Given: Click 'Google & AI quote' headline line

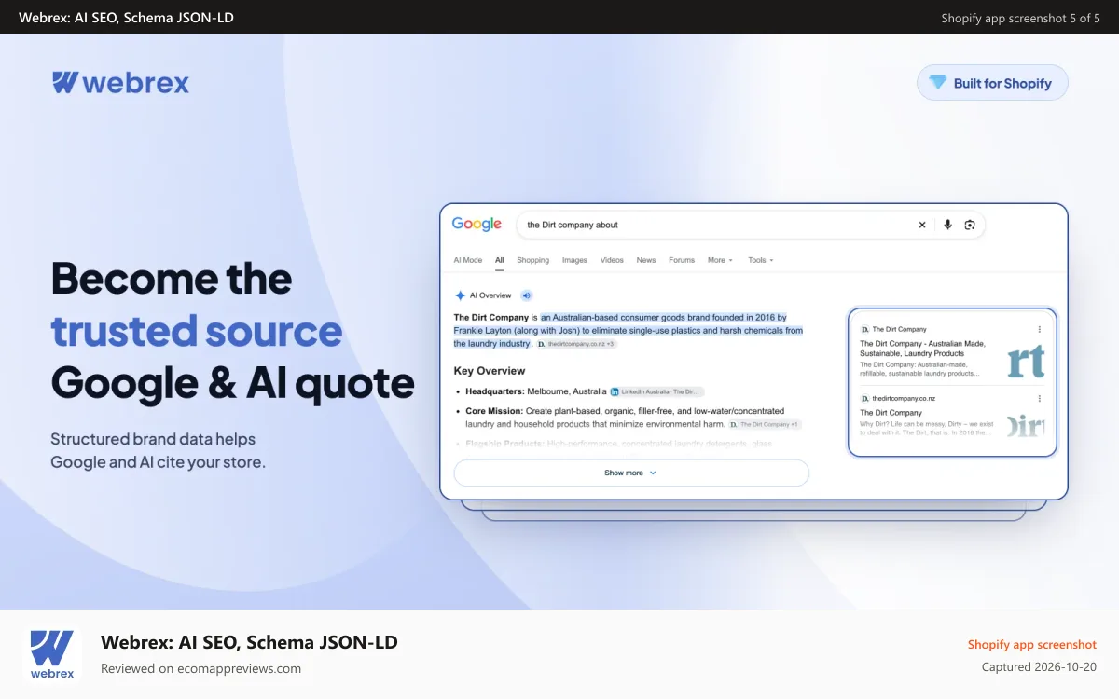Looking at the screenshot, I should (x=233, y=383).
